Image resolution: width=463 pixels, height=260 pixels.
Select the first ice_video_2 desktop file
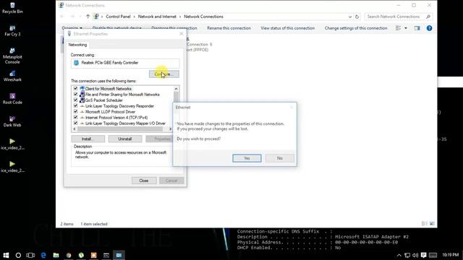[12, 144]
